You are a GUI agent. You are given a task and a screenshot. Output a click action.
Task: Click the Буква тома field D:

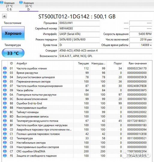click(x=79, y=45)
